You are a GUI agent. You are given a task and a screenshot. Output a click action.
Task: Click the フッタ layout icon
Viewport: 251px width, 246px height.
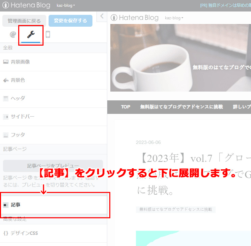[x=6, y=135]
